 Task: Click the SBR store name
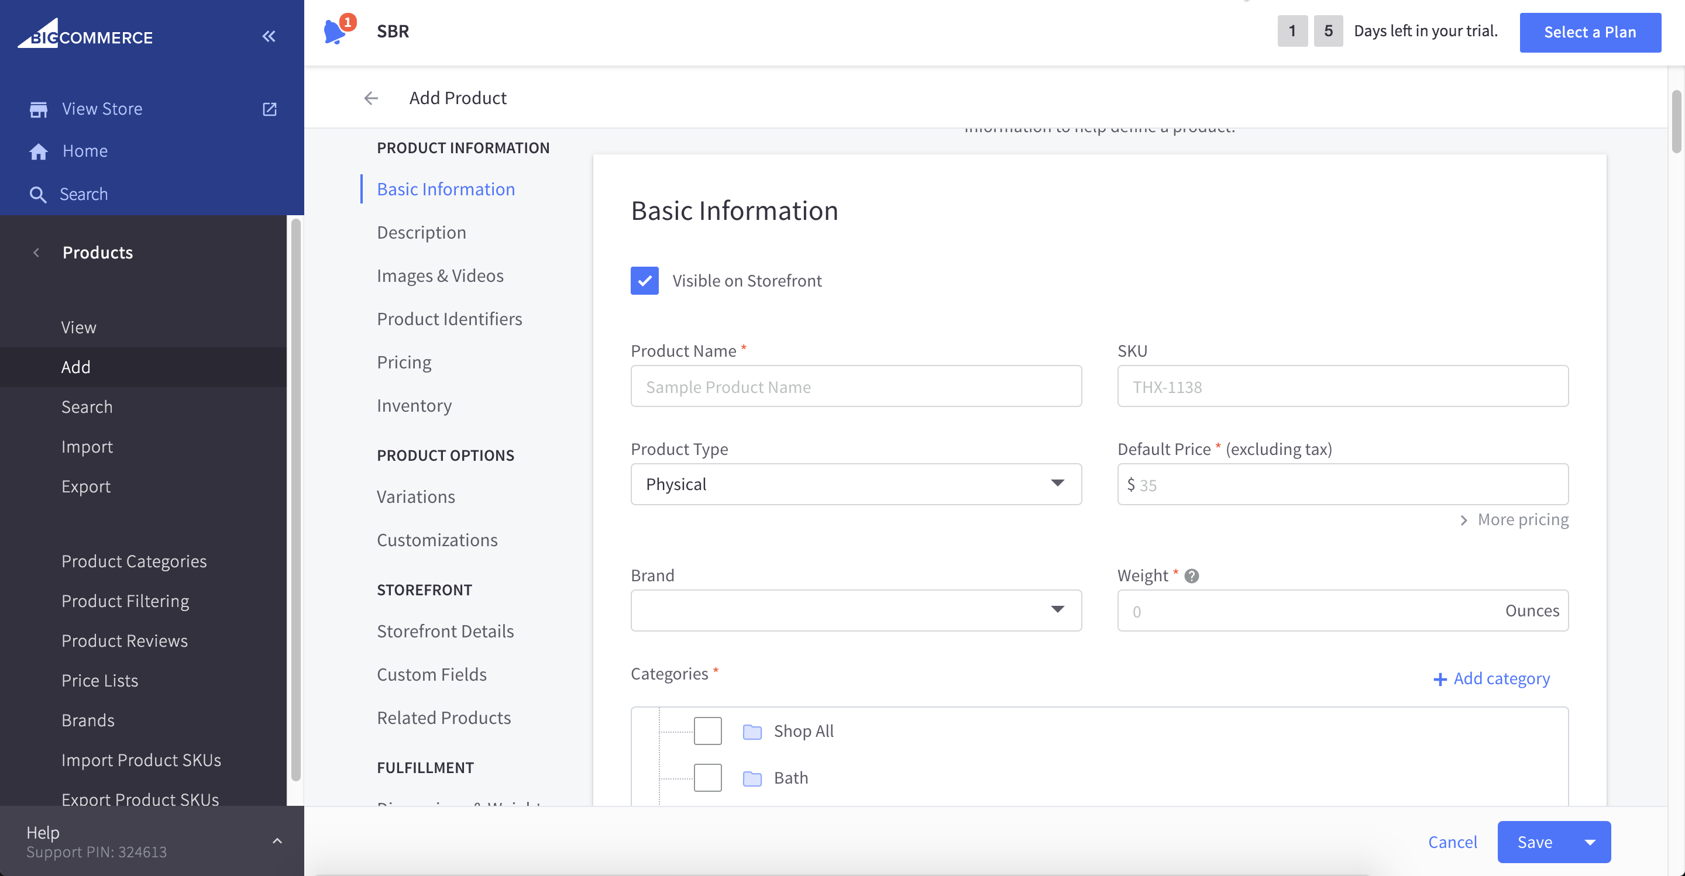[x=393, y=31]
